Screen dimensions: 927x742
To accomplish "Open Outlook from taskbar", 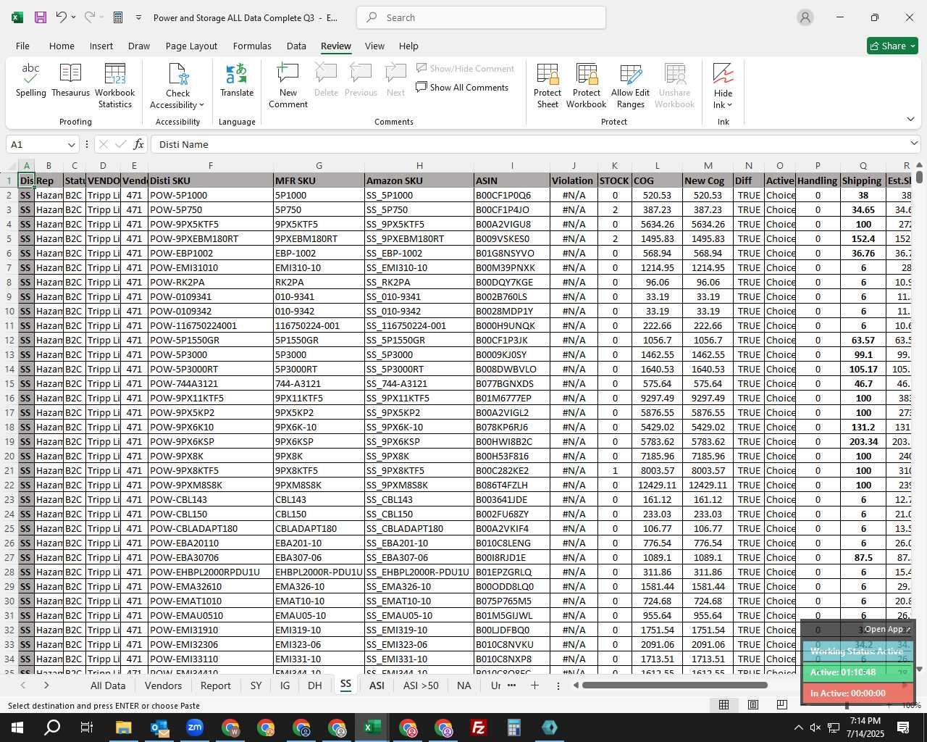I will (x=159, y=728).
